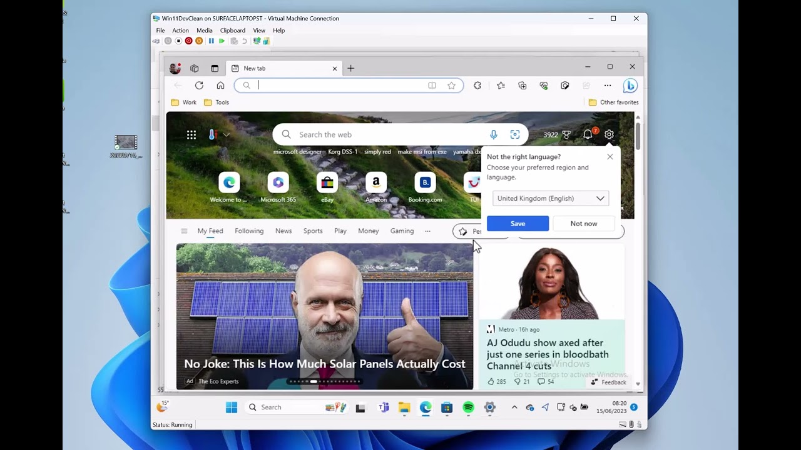Open page settings gear icon

[x=609, y=134]
